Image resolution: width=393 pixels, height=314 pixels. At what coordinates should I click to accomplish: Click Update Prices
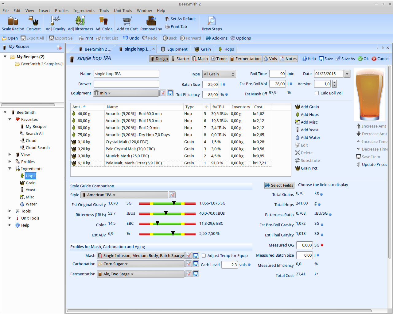[372, 164]
